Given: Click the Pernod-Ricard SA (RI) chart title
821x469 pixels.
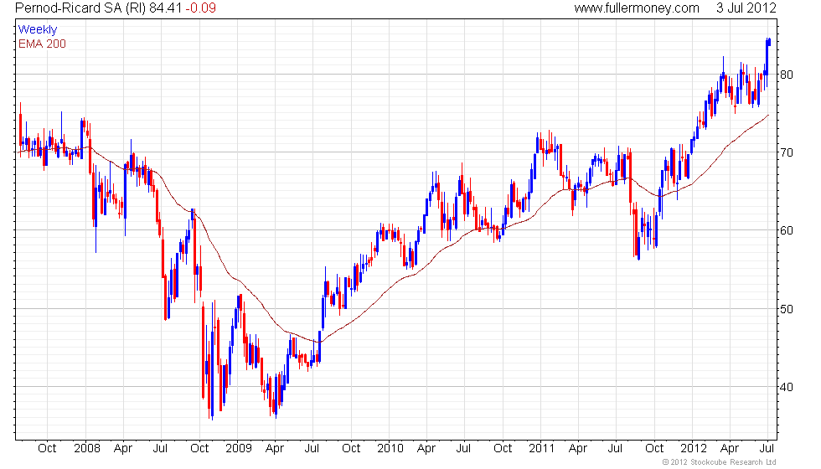Looking at the screenshot, I should [80, 8].
